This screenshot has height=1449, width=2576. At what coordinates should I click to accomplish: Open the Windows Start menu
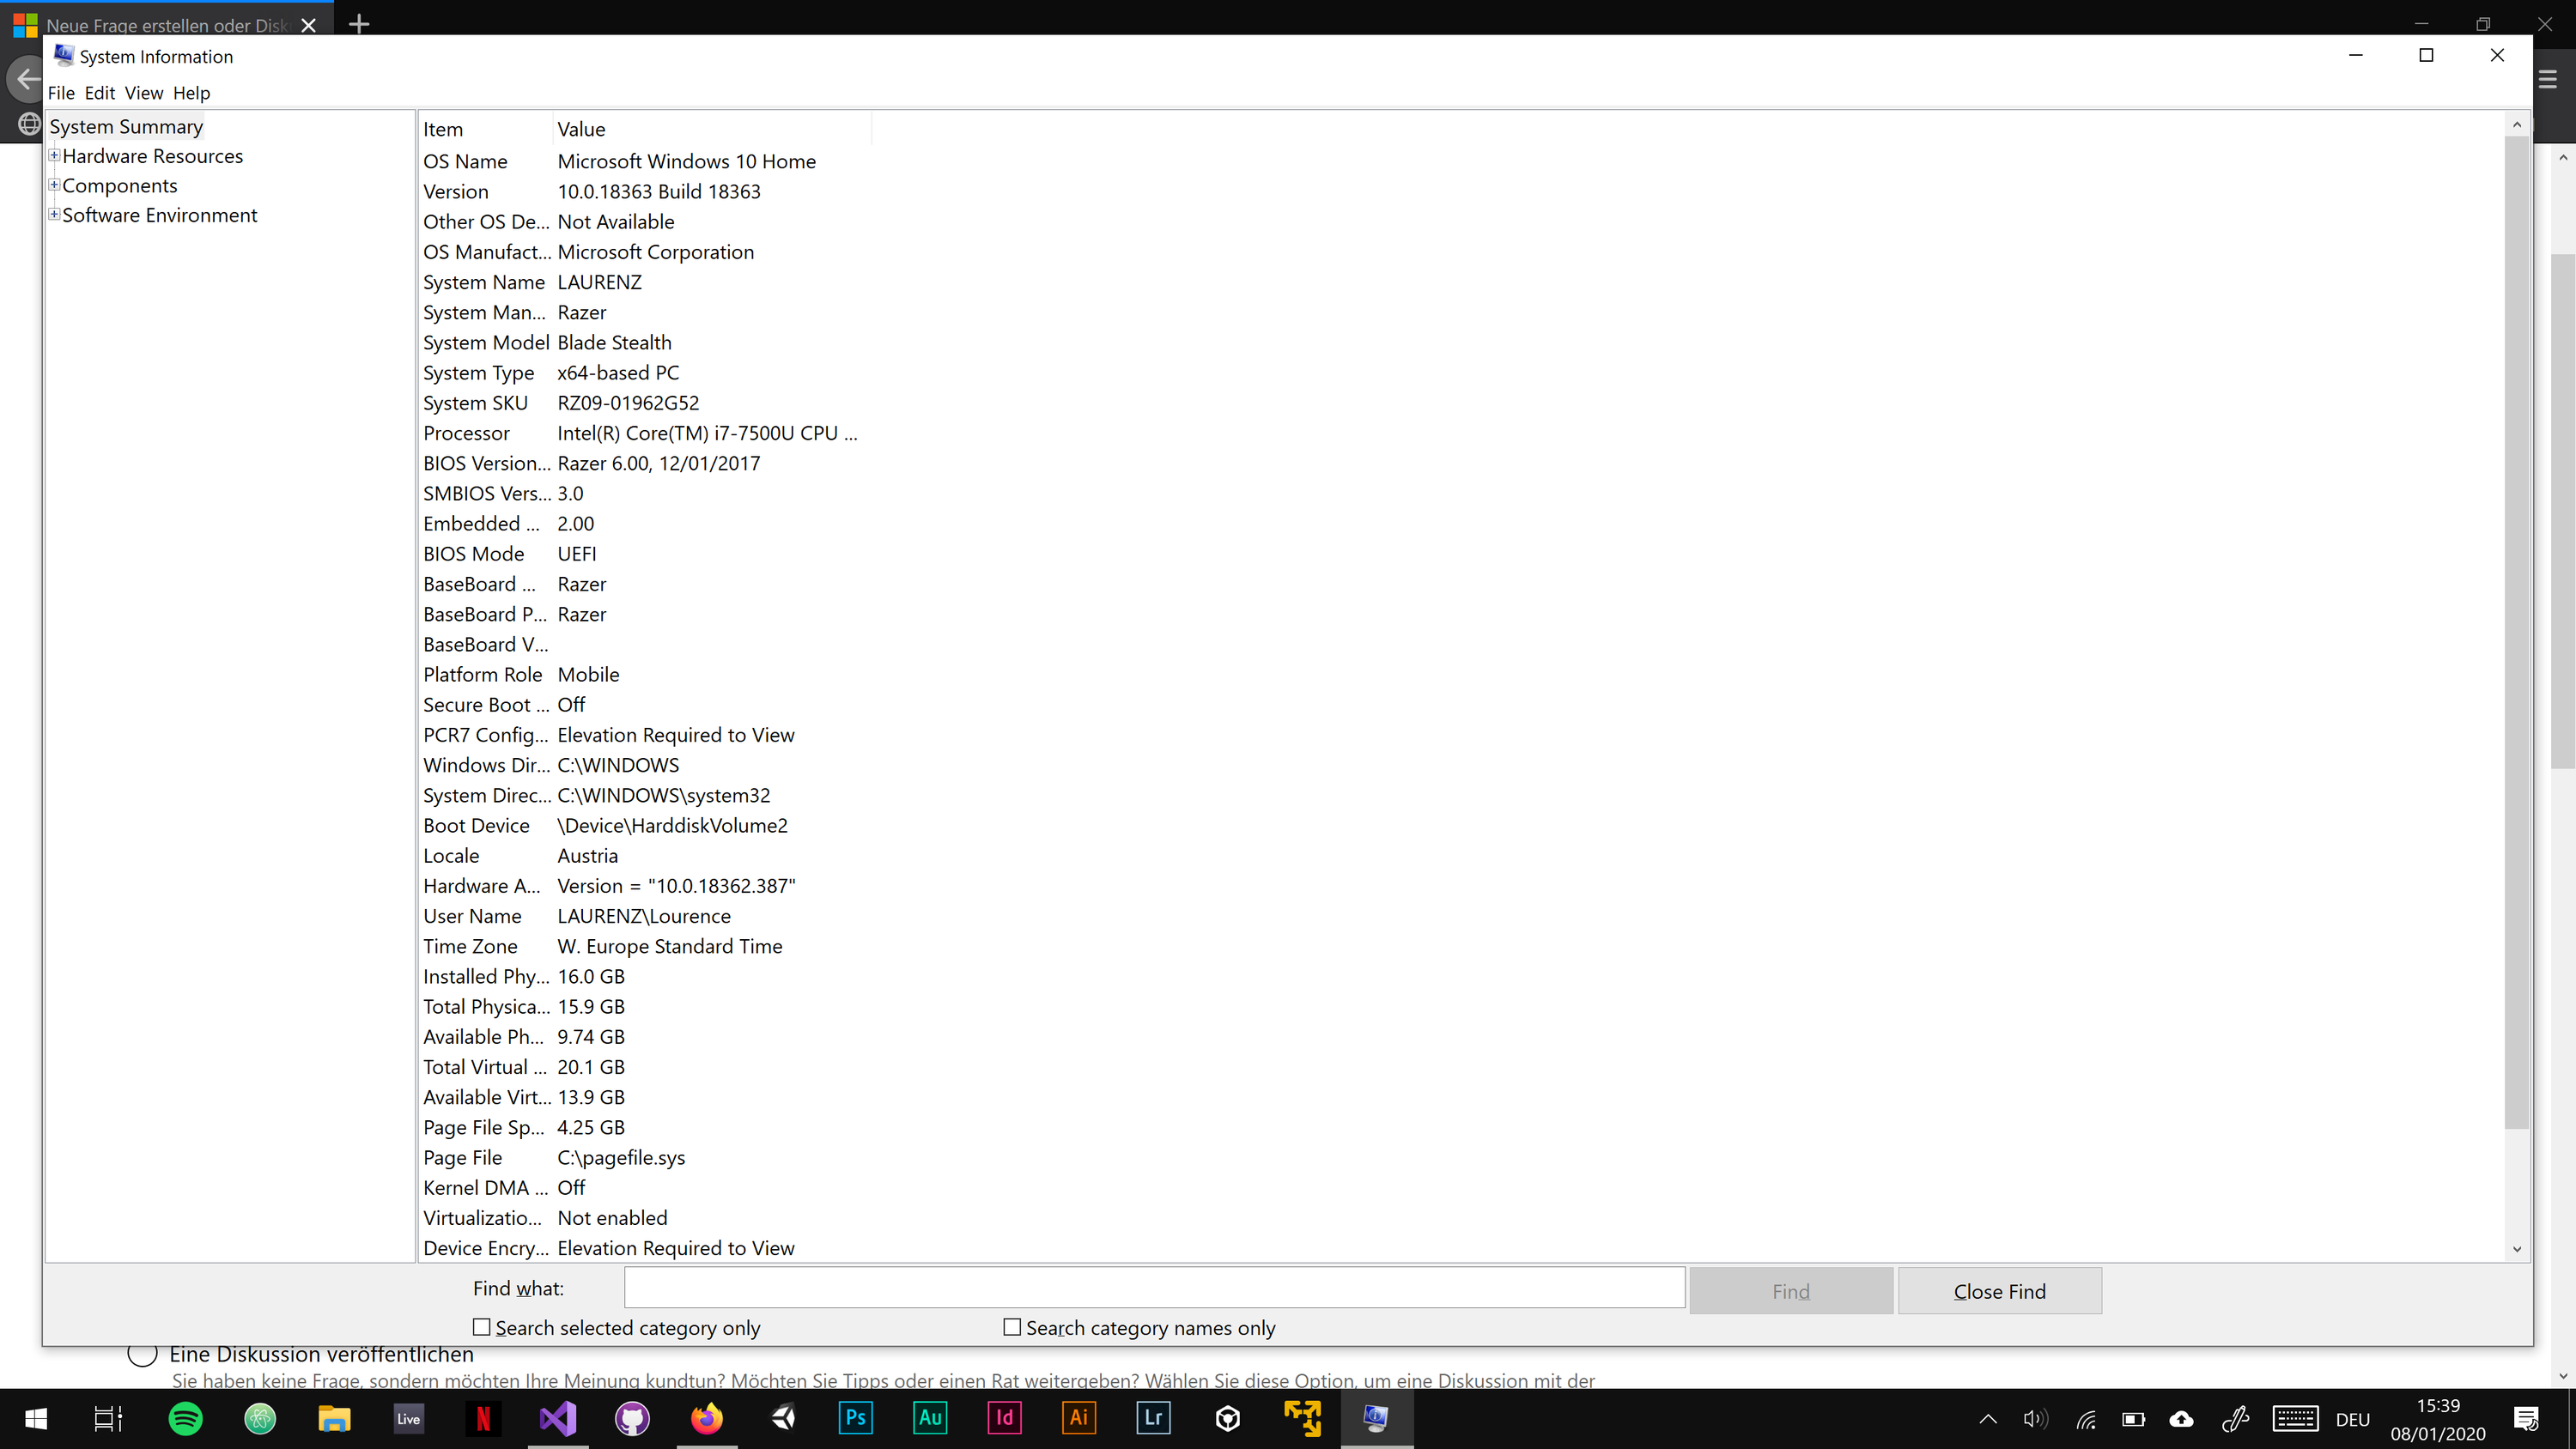[x=36, y=1418]
